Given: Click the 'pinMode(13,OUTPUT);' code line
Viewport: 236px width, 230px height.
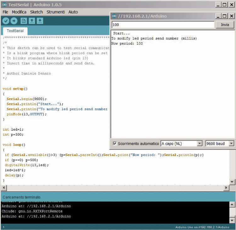Looking at the screenshot, I should click(27, 114).
